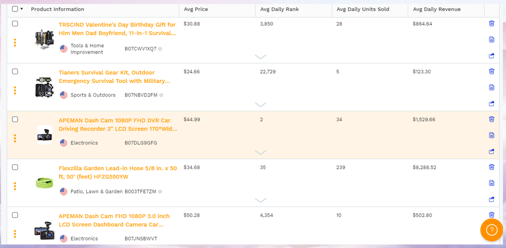
Task: Click the green Flexzilla hose thumbnail
Action: point(44,183)
